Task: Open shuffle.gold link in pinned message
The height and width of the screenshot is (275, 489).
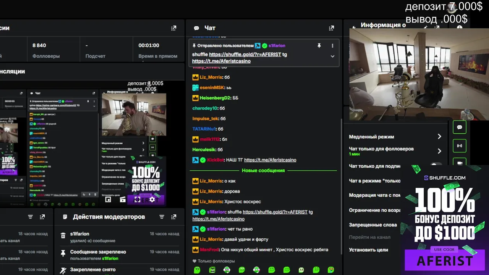Action: pos(245,55)
